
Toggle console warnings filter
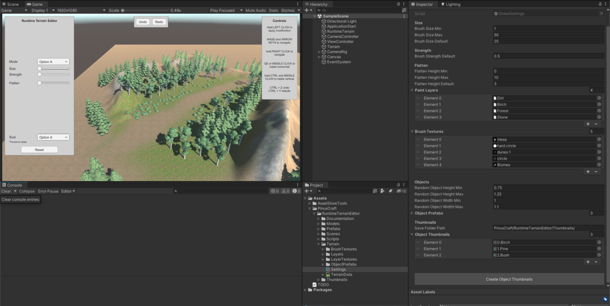click(285, 191)
